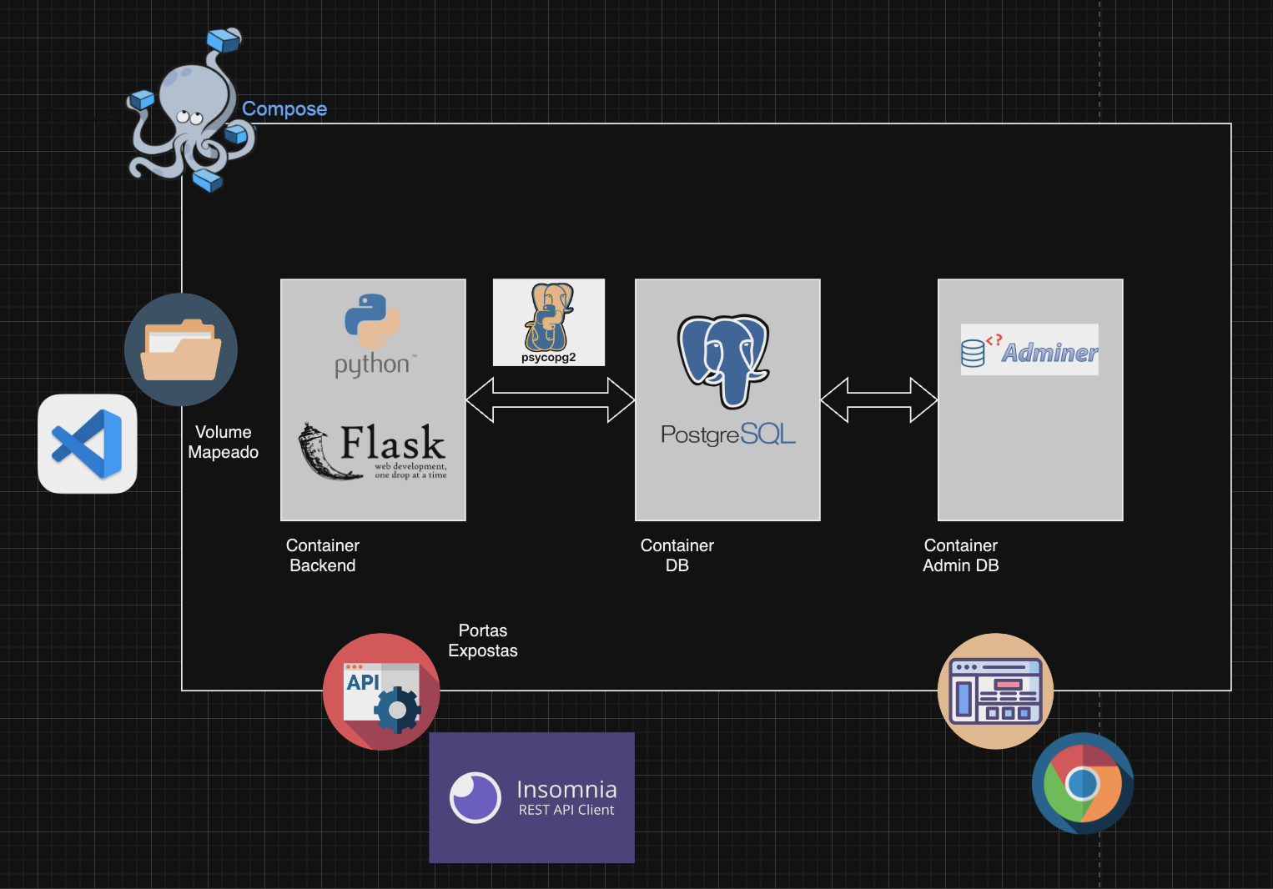Select the Adminer logo
This screenshot has width=1273, height=889.
[1029, 349]
